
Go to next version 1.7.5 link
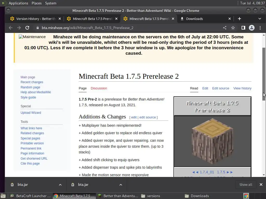coord(221,172)
